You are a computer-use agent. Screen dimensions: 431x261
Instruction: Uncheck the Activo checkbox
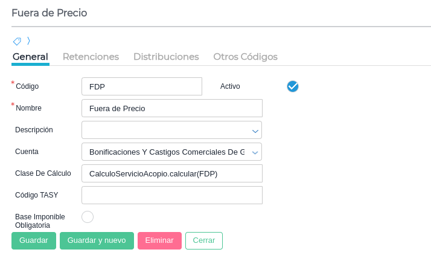(293, 86)
